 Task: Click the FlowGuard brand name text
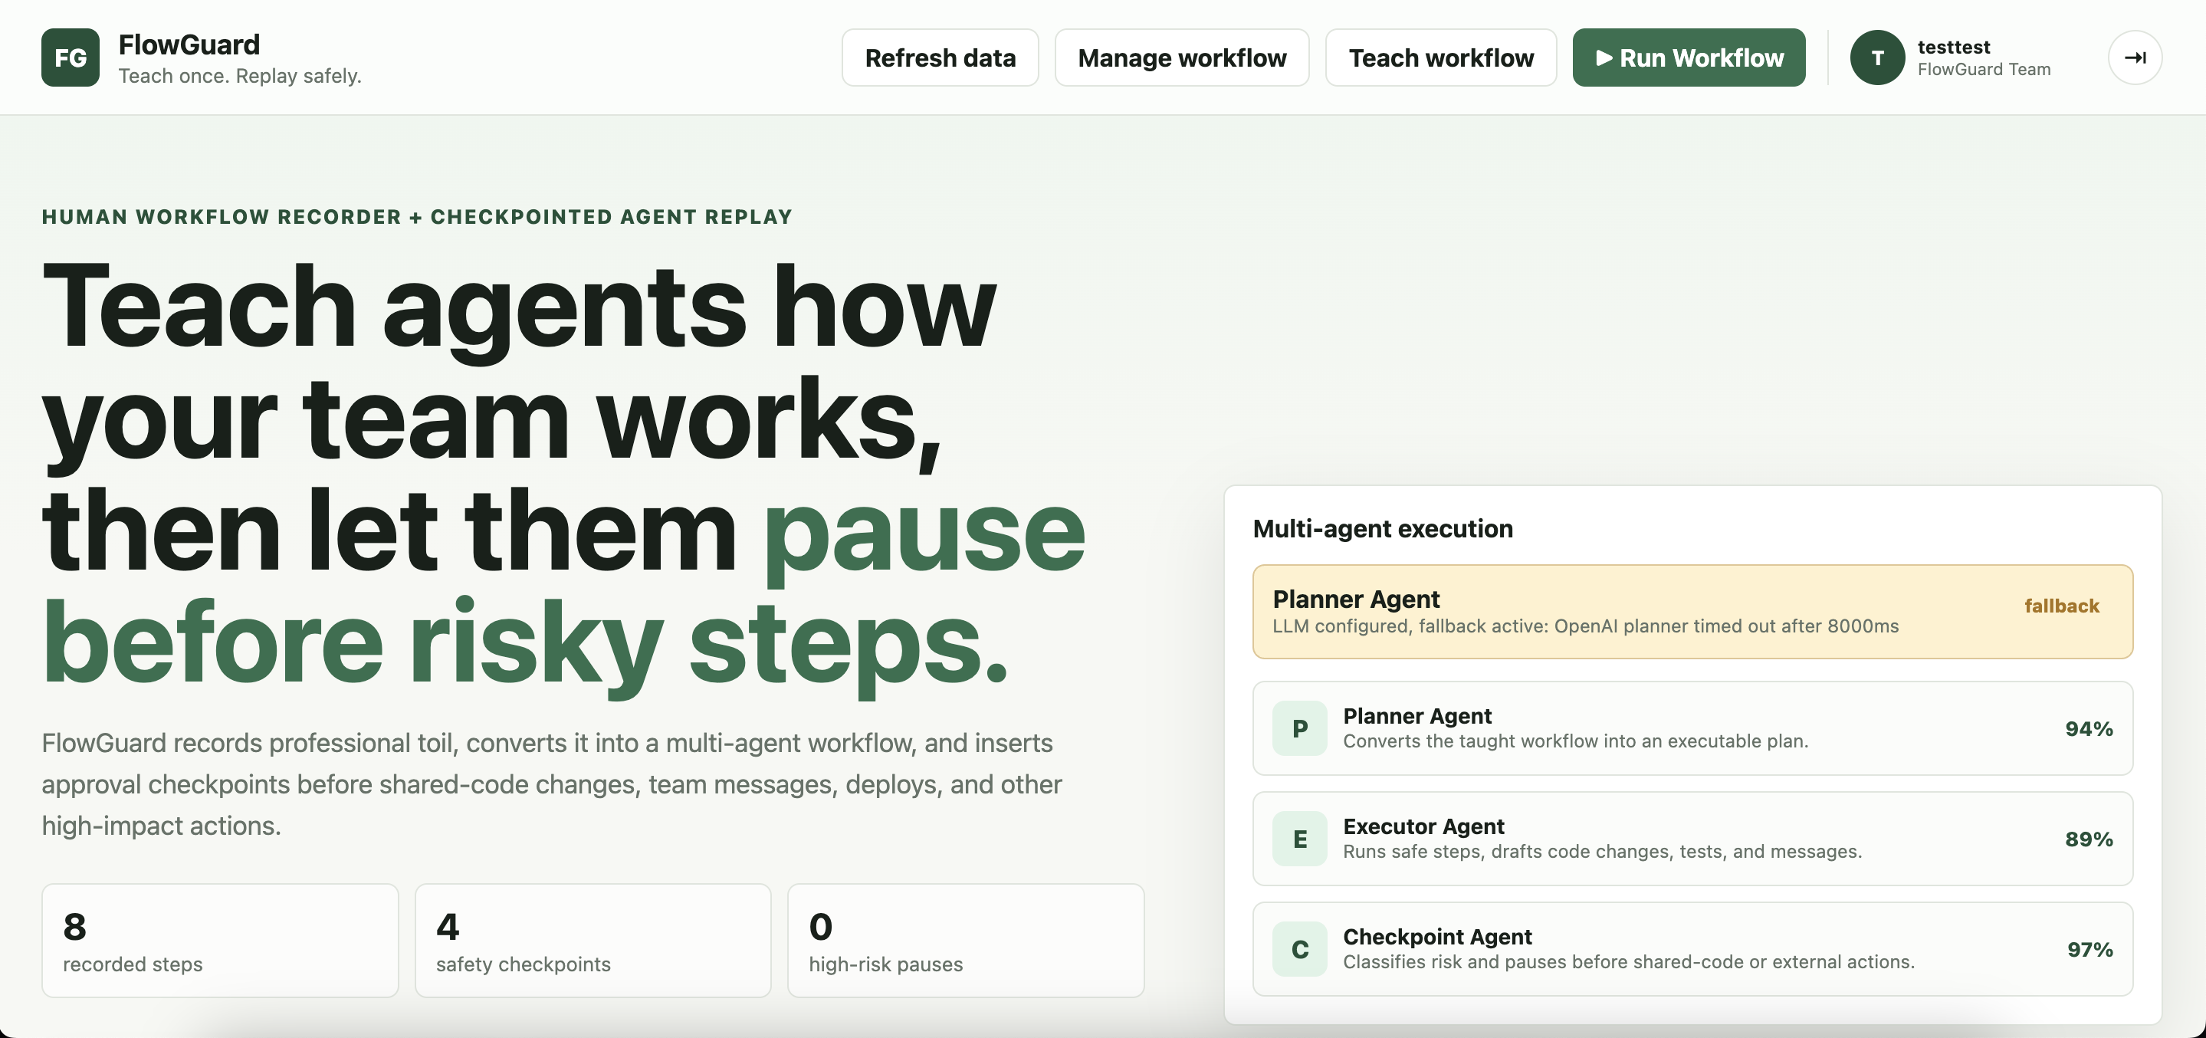click(x=189, y=44)
